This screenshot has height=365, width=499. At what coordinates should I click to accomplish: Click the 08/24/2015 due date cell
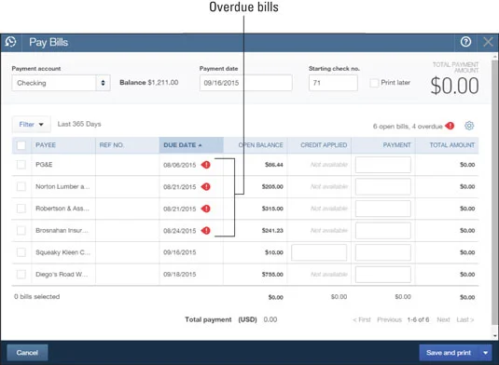click(x=179, y=231)
